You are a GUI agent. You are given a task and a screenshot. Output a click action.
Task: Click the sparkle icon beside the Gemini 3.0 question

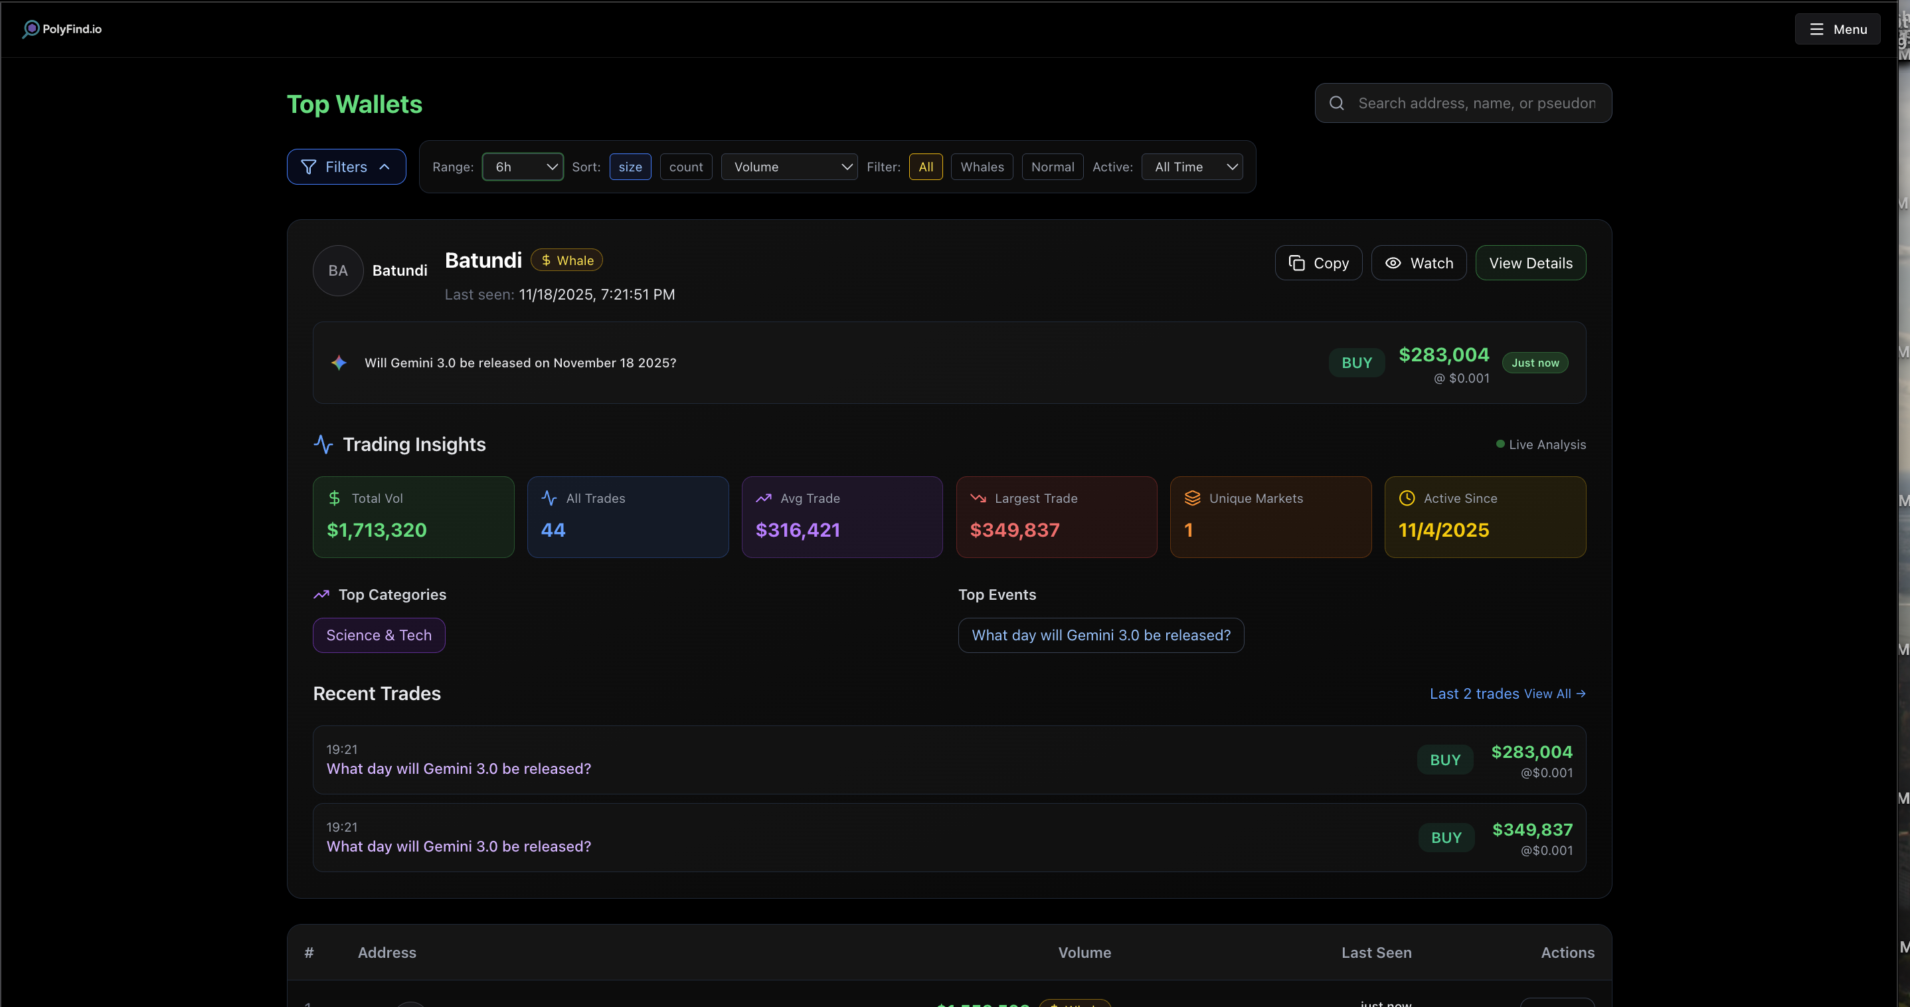pos(339,363)
